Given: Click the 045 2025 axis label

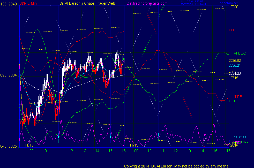Looking at the screenshot, I should coord(9,146).
